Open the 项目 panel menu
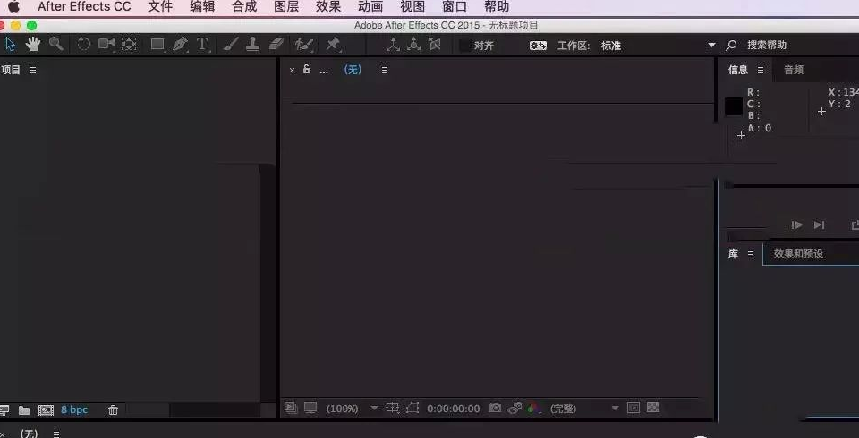859x438 pixels. (x=33, y=70)
